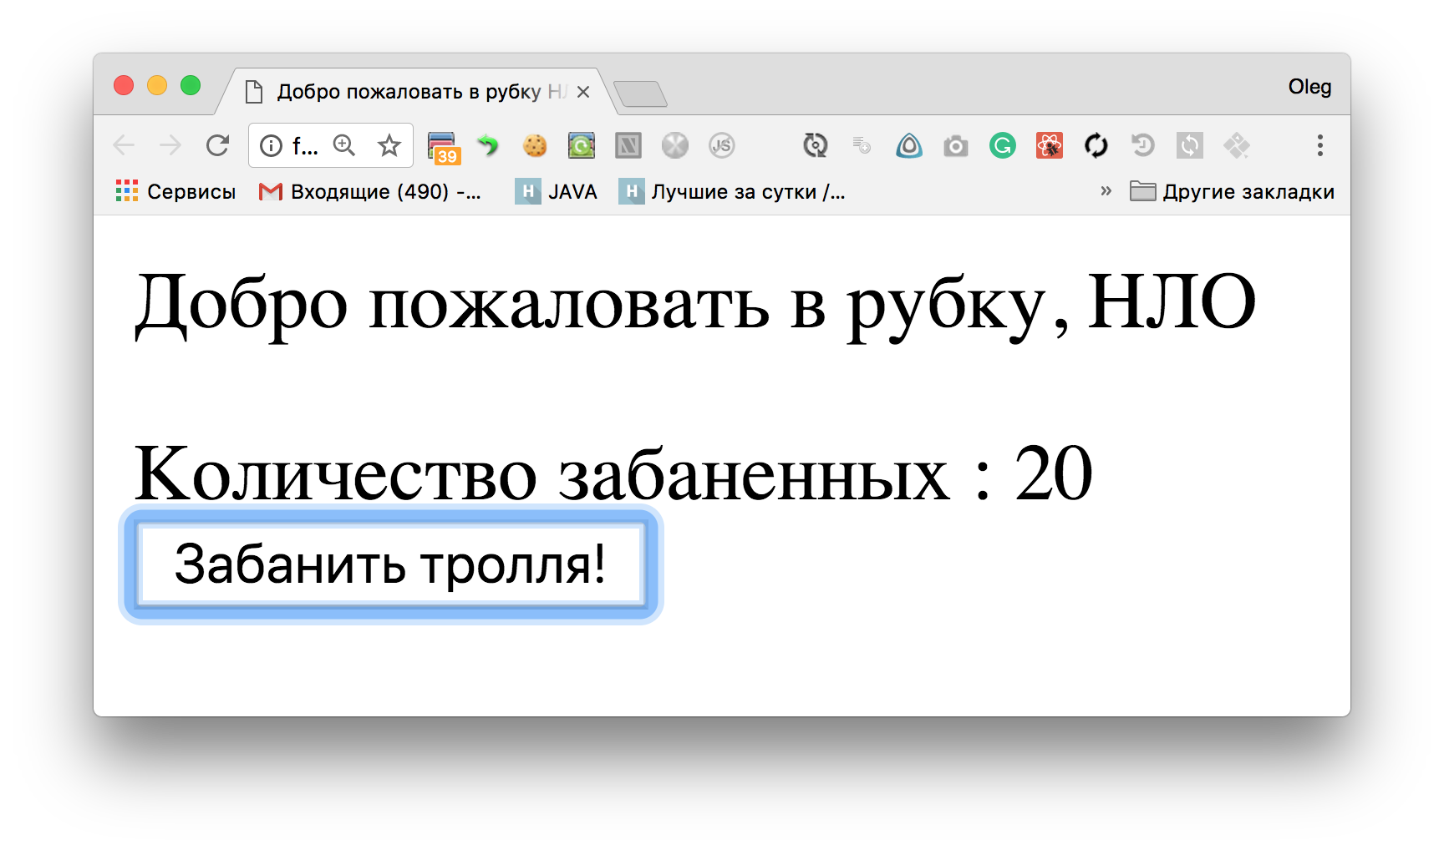1444x850 pixels.
Task: Click the 'Забанить тролля!' button
Action: (391, 564)
